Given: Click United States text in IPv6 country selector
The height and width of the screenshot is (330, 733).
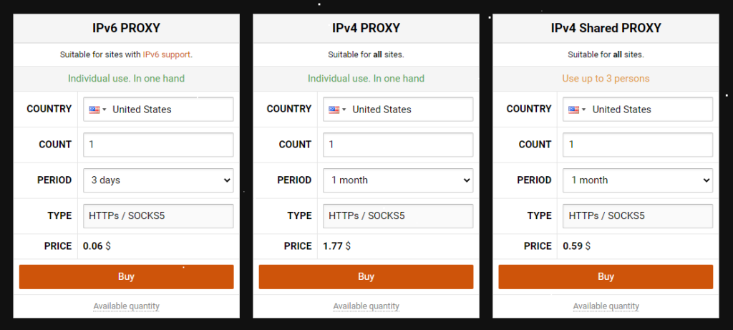Looking at the screenshot, I should click(142, 110).
